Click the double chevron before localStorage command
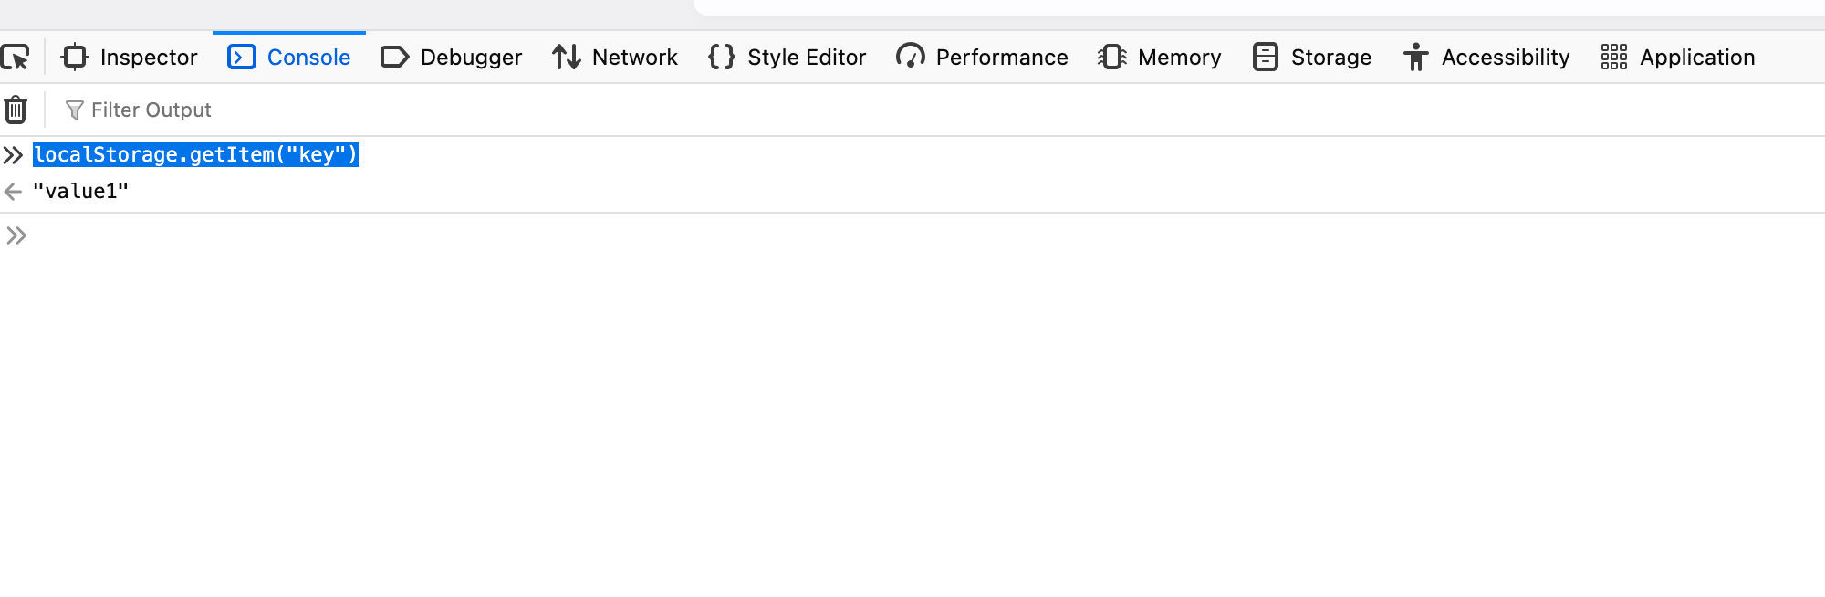The height and width of the screenshot is (597, 1825). pos(13,155)
